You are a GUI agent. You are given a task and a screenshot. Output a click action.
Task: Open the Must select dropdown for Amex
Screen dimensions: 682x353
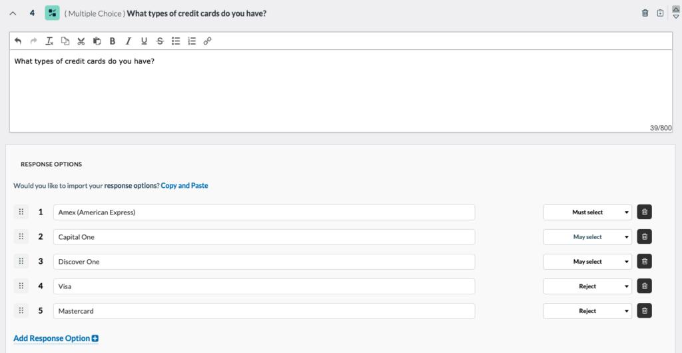click(x=587, y=212)
